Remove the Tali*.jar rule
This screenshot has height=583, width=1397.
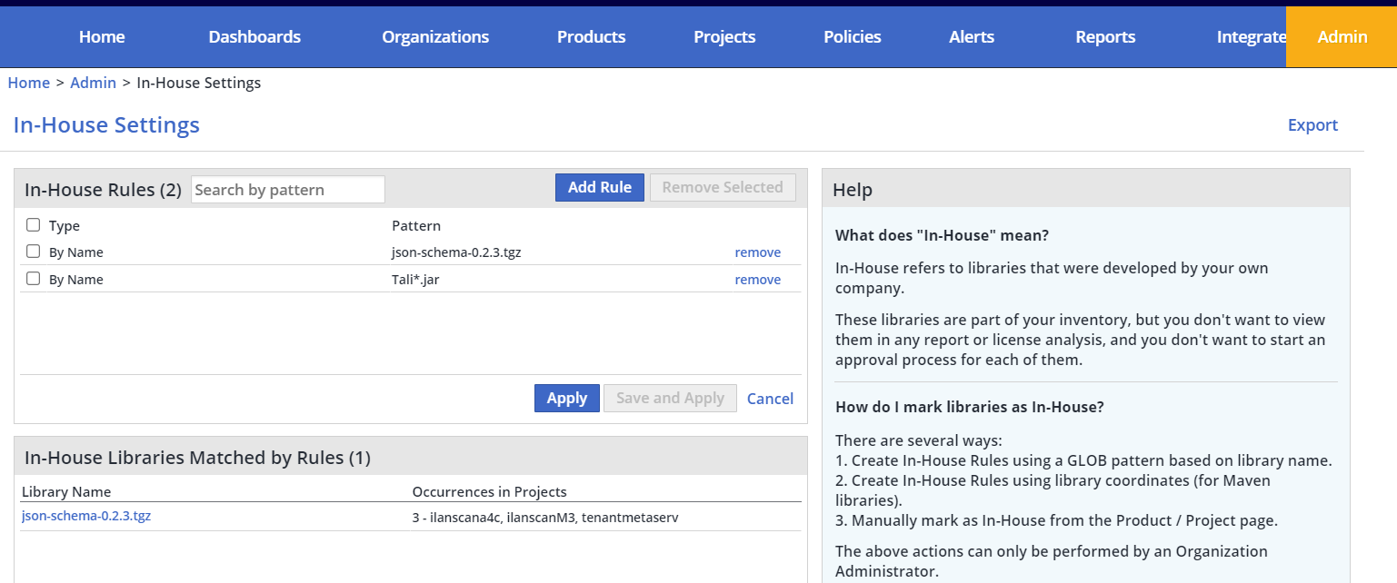757,280
